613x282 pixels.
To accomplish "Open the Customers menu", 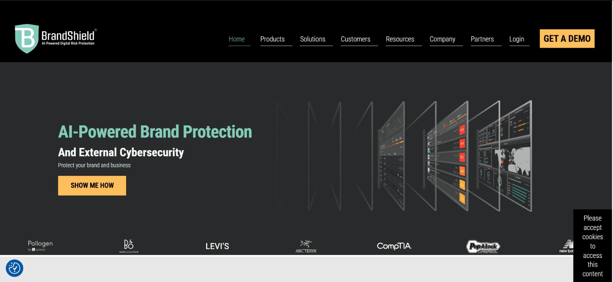I will [x=356, y=39].
